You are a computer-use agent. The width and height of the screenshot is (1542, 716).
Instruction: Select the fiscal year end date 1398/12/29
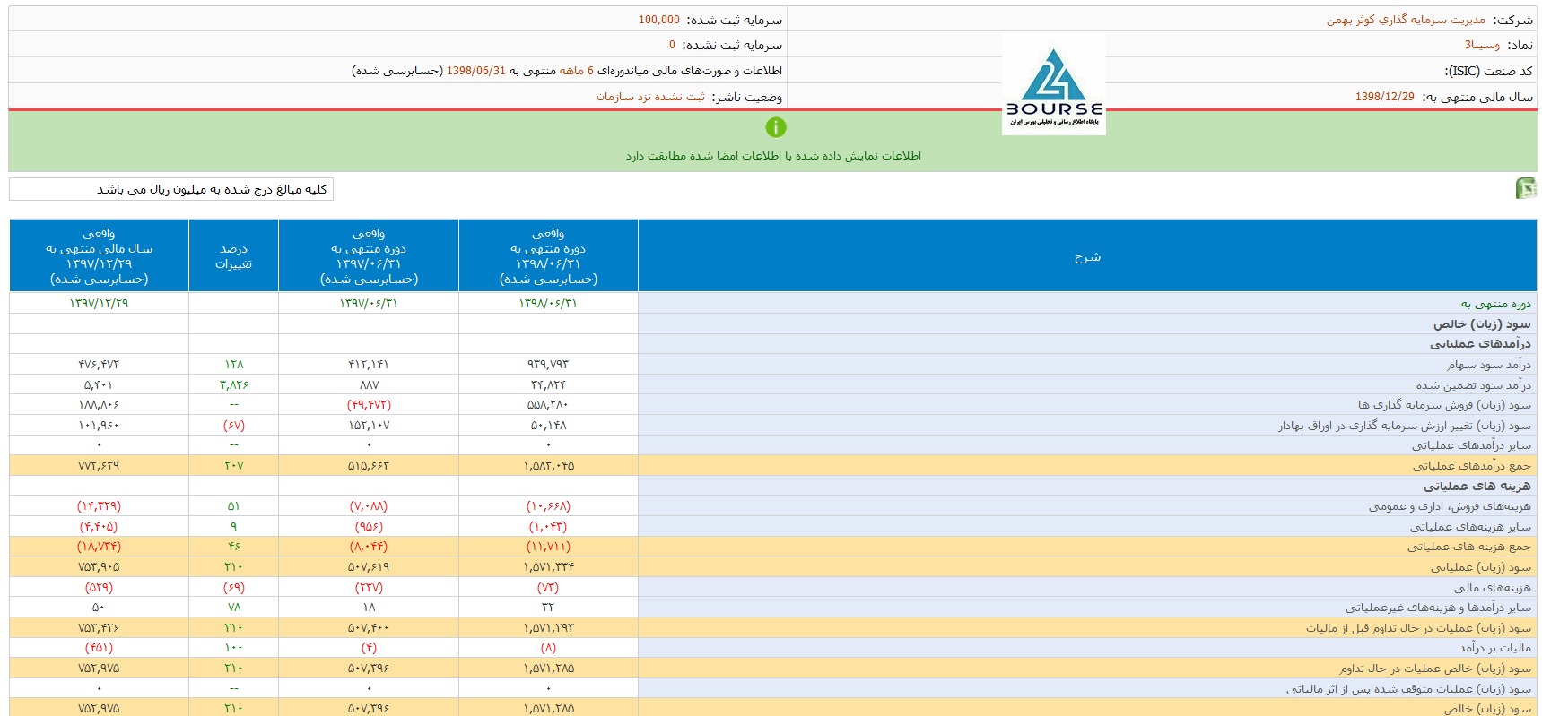(1384, 97)
